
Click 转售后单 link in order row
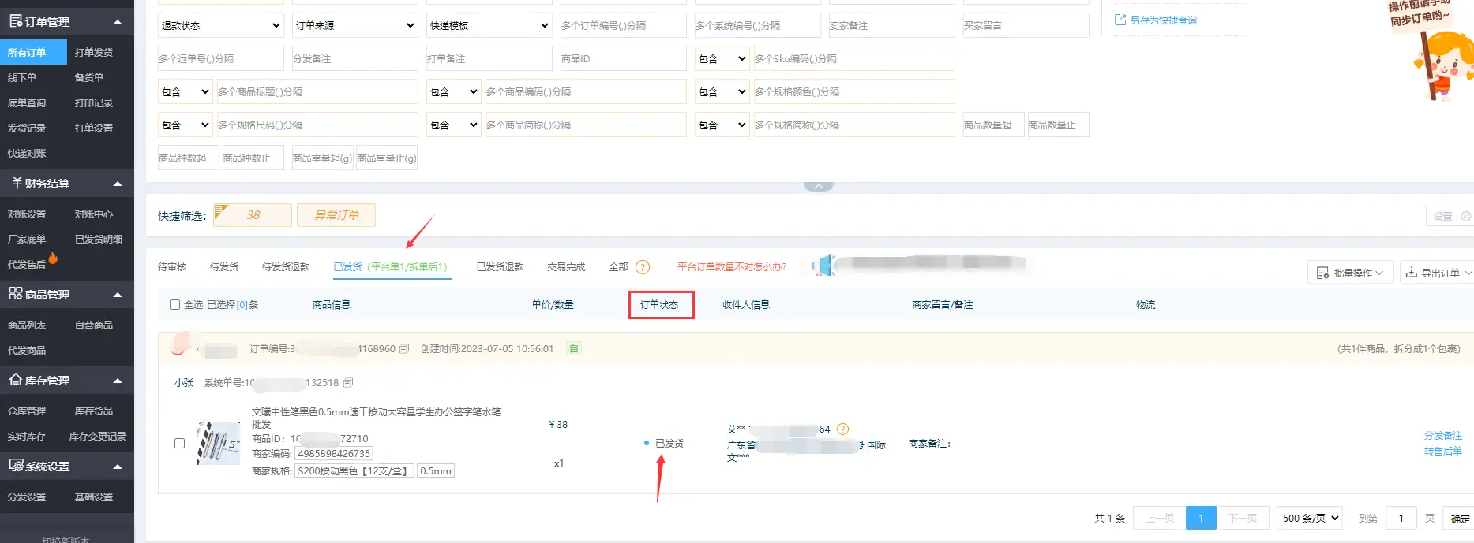click(x=1443, y=452)
